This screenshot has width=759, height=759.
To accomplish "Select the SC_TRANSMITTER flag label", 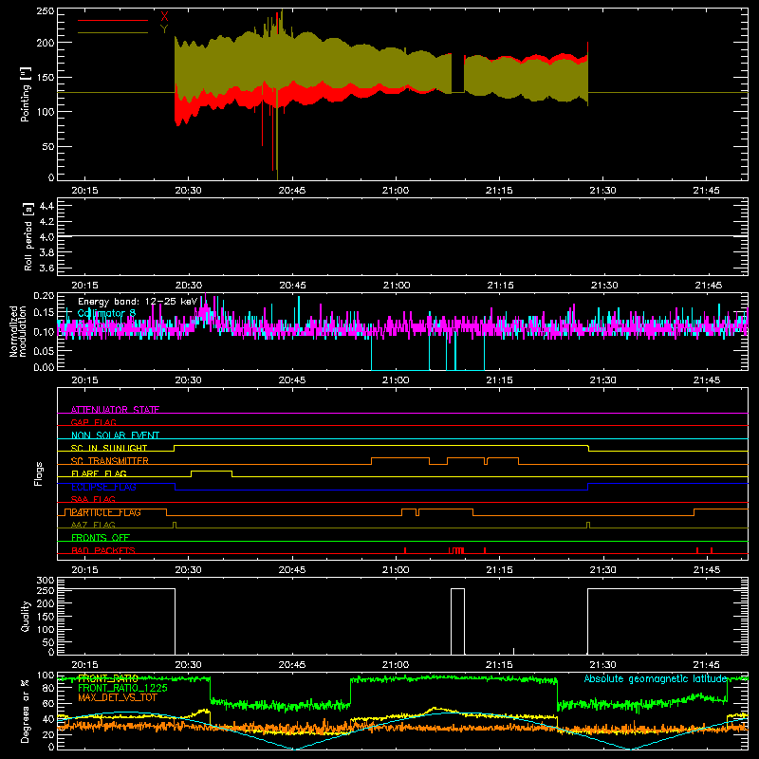I will pos(109,461).
